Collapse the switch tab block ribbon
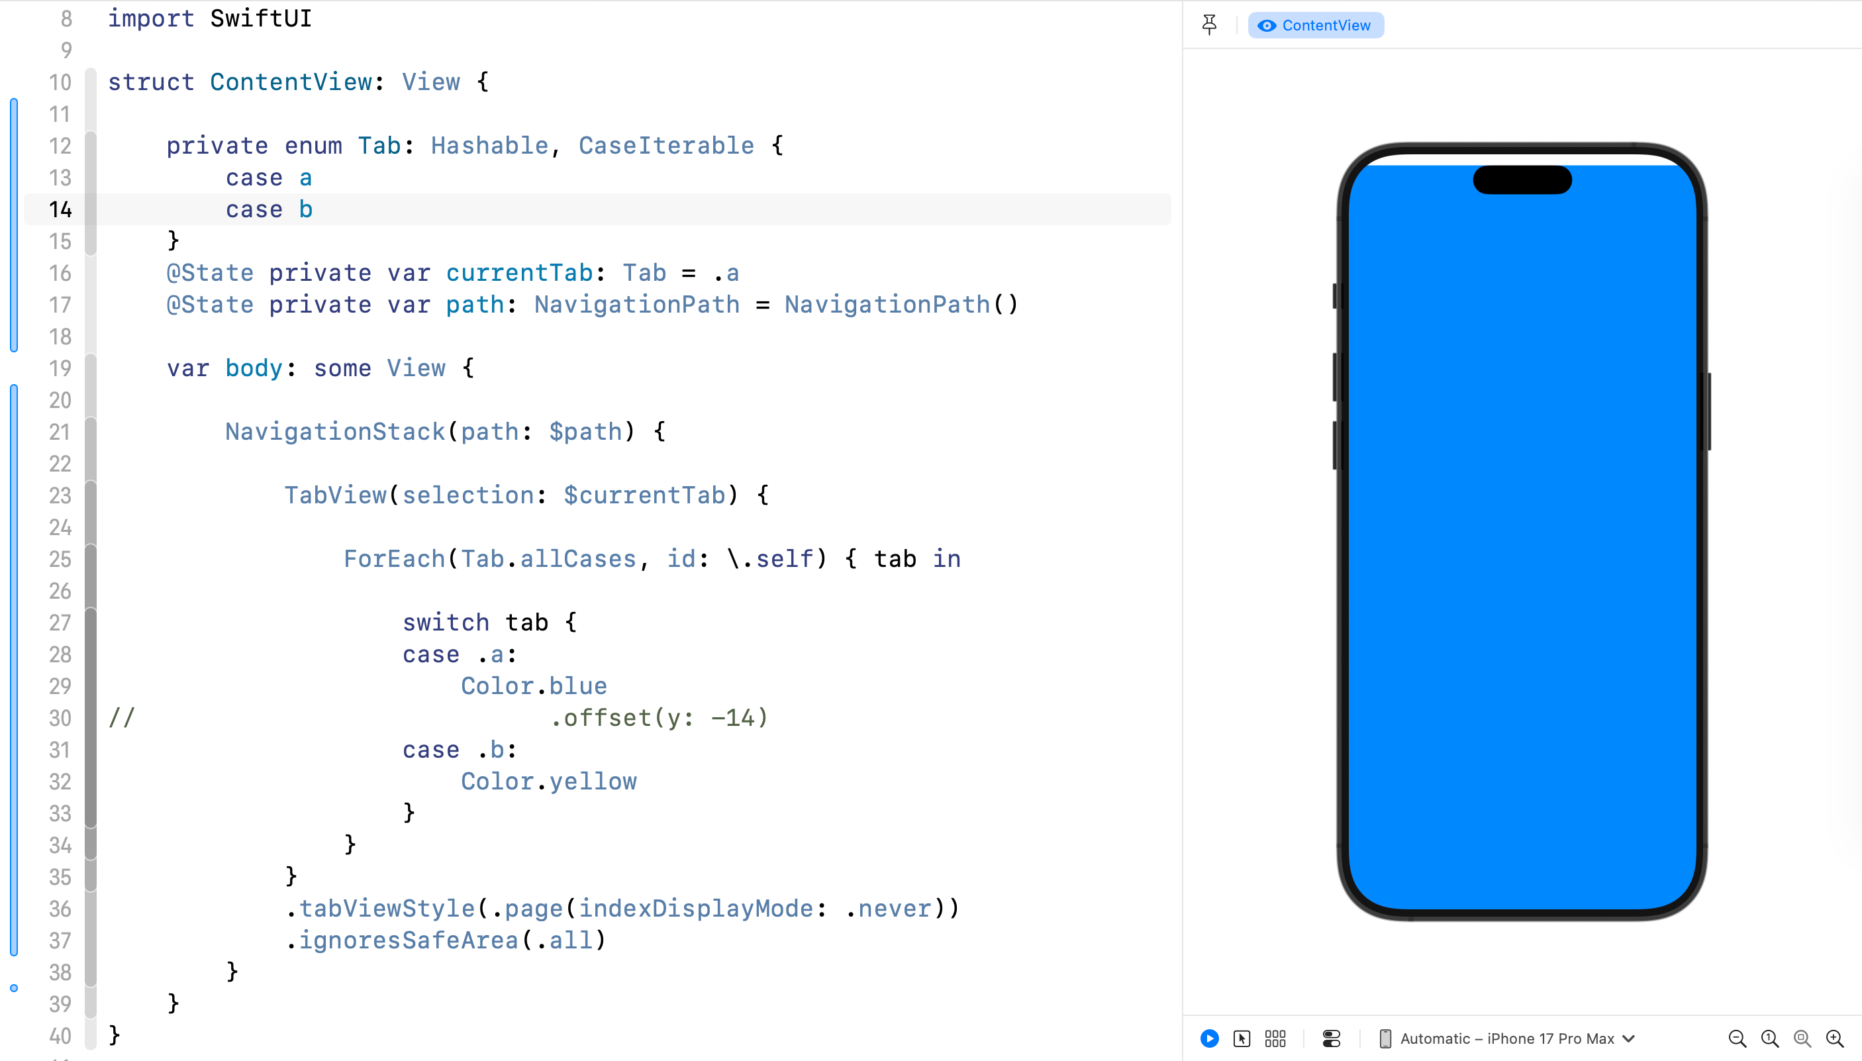 [91, 718]
